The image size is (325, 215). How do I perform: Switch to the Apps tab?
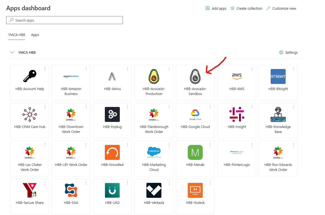click(35, 35)
